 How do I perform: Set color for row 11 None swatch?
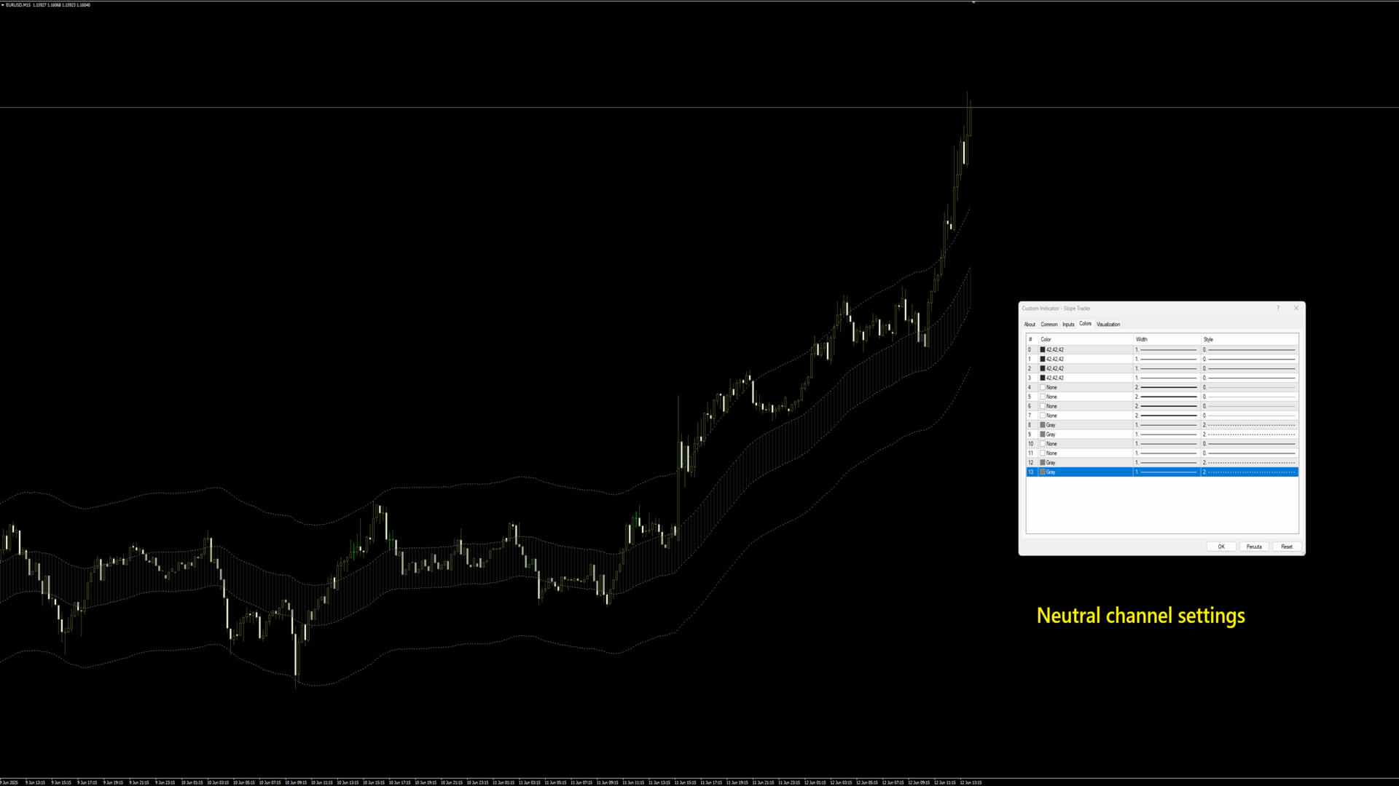click(x=1043, y=453)
